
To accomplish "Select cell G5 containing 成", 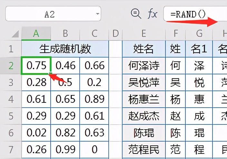I will [199, 116].
